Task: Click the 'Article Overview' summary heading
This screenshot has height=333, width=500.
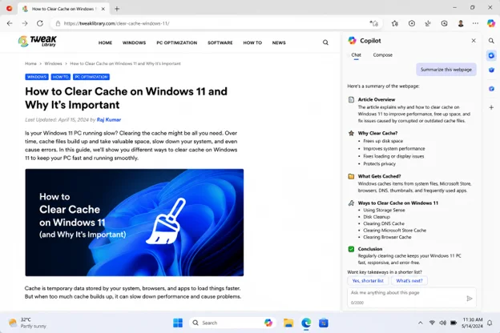Action: click(377, 99)
